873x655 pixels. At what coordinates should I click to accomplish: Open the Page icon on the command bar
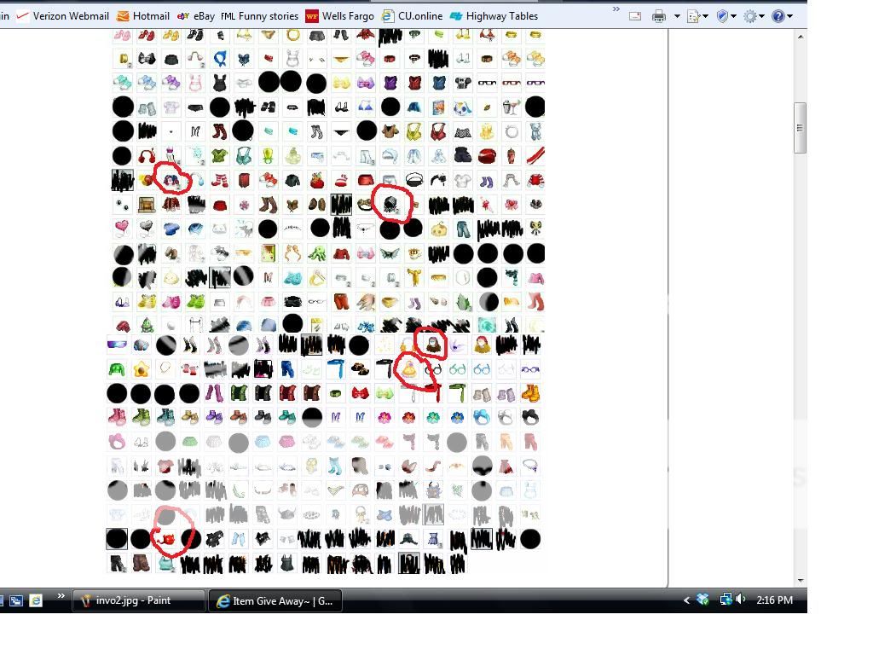[692, 15]
